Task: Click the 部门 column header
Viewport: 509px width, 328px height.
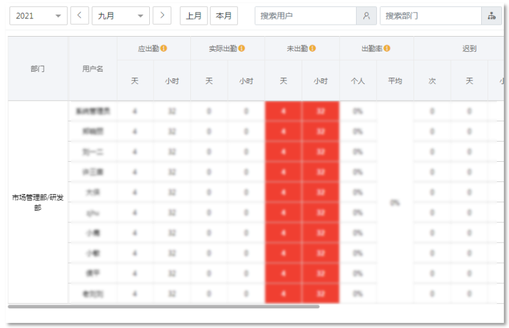Action: (38, 68)
